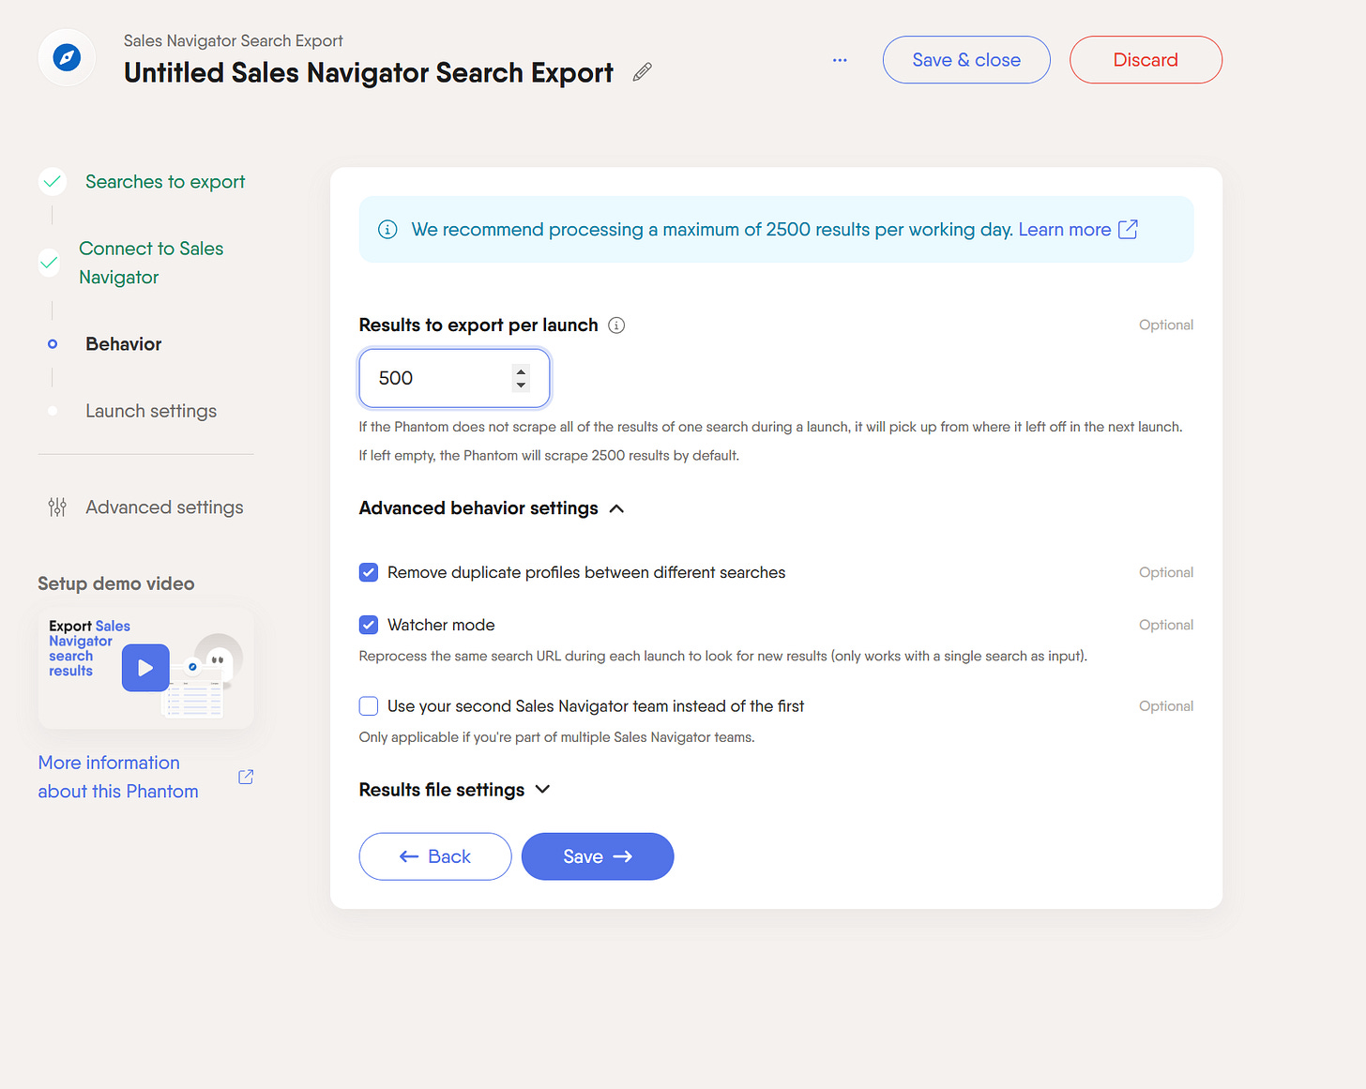Edit the title with the pencil icon
1366x1089 pixels.
pos(643,72)
